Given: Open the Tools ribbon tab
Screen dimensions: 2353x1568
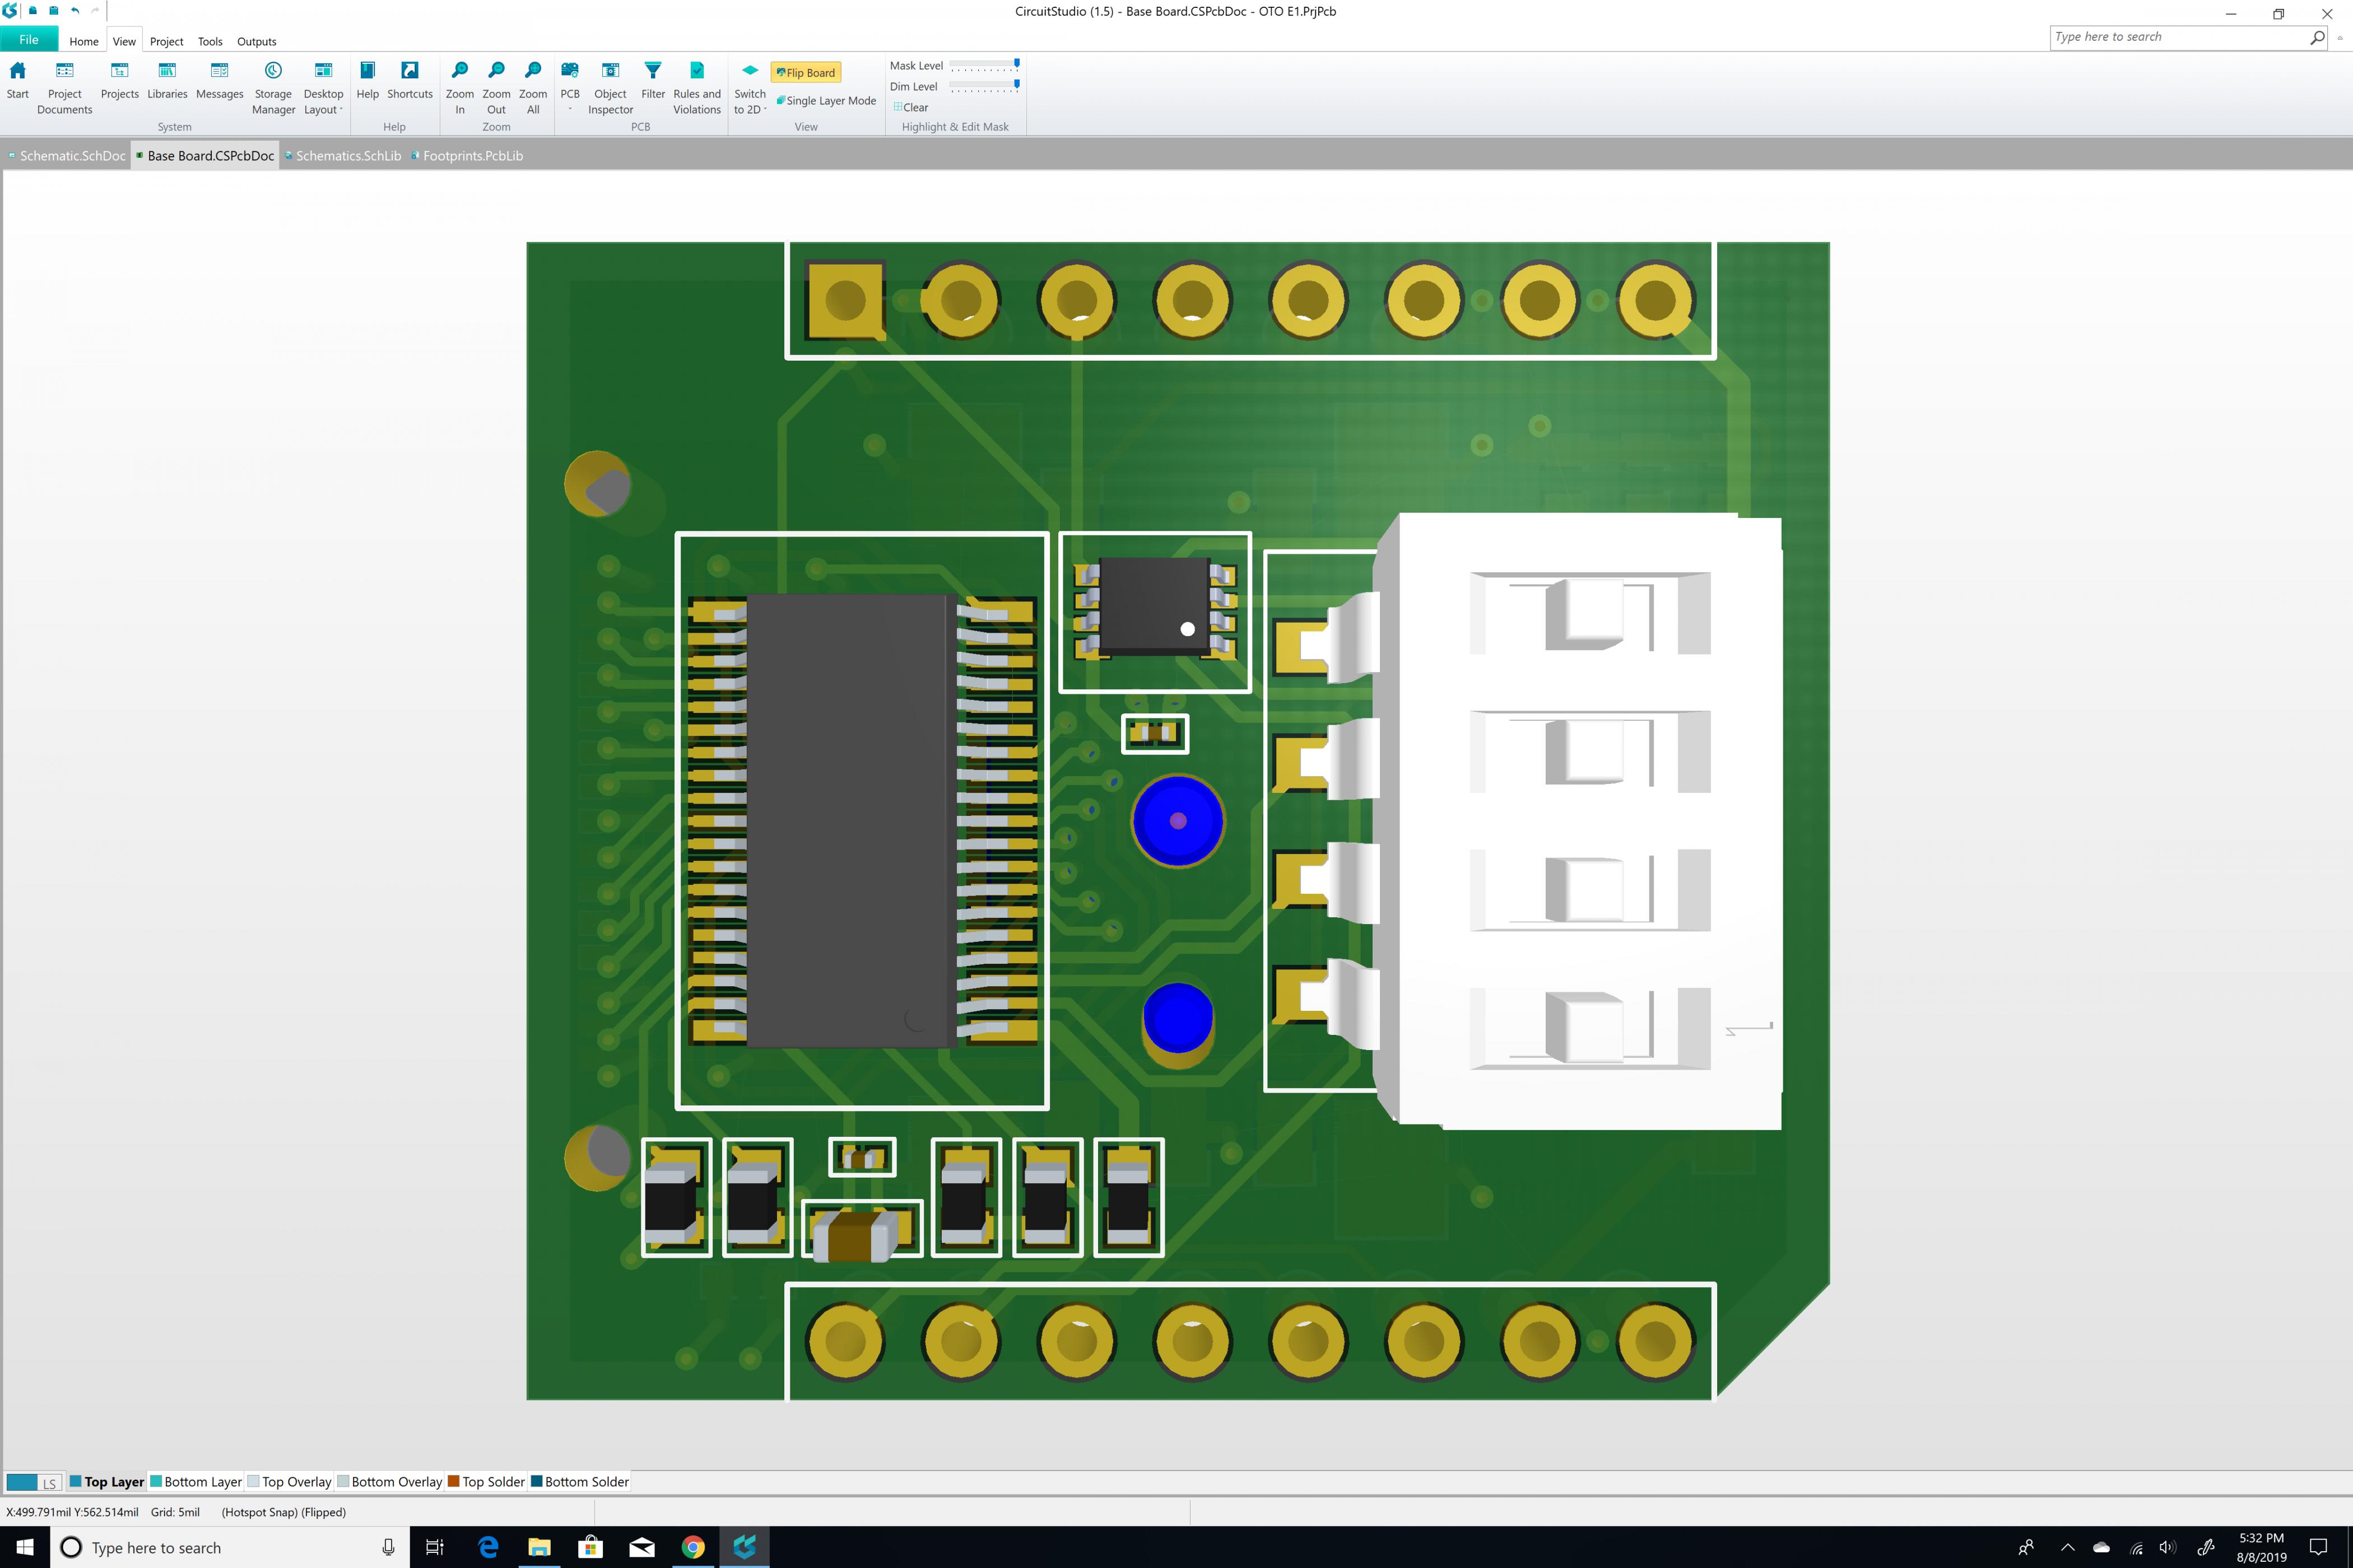Looking at the screenshot, I should point(210,41).
